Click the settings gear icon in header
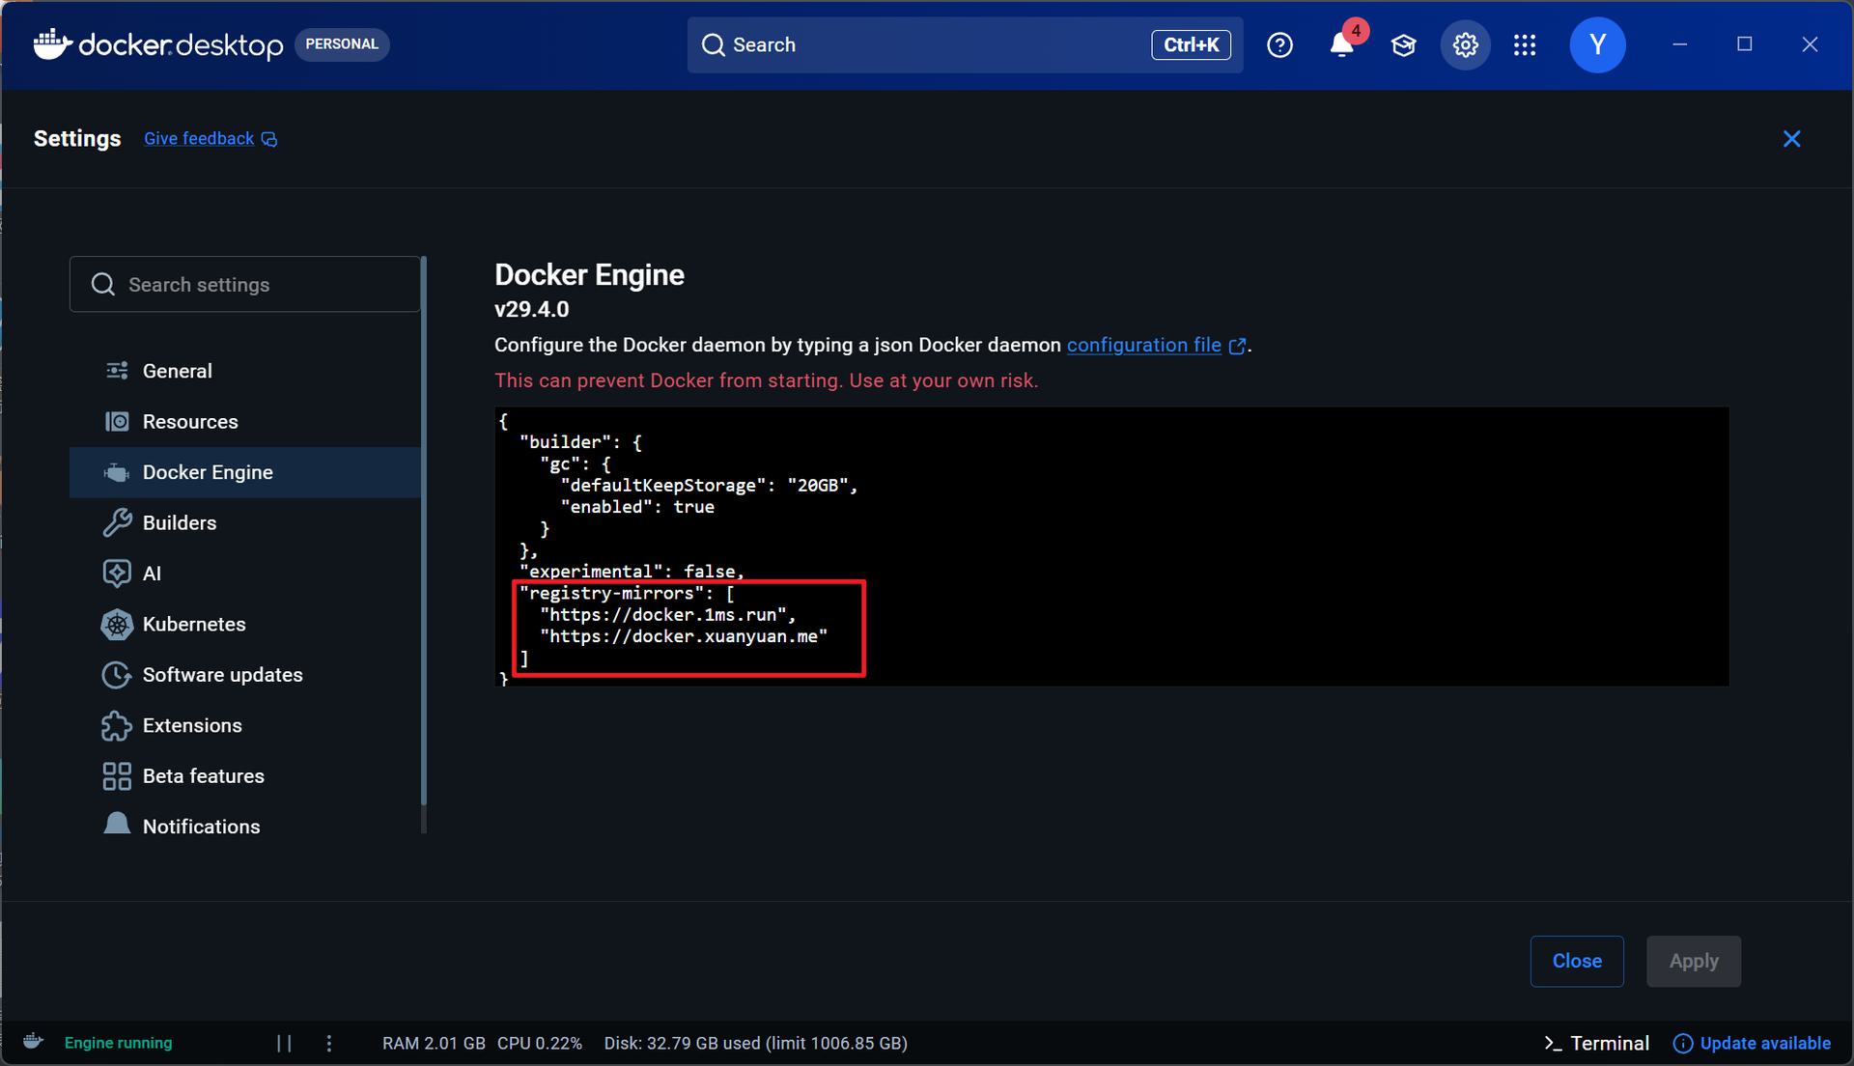Viewport: 1854px width, 1066px height. 1465,44
